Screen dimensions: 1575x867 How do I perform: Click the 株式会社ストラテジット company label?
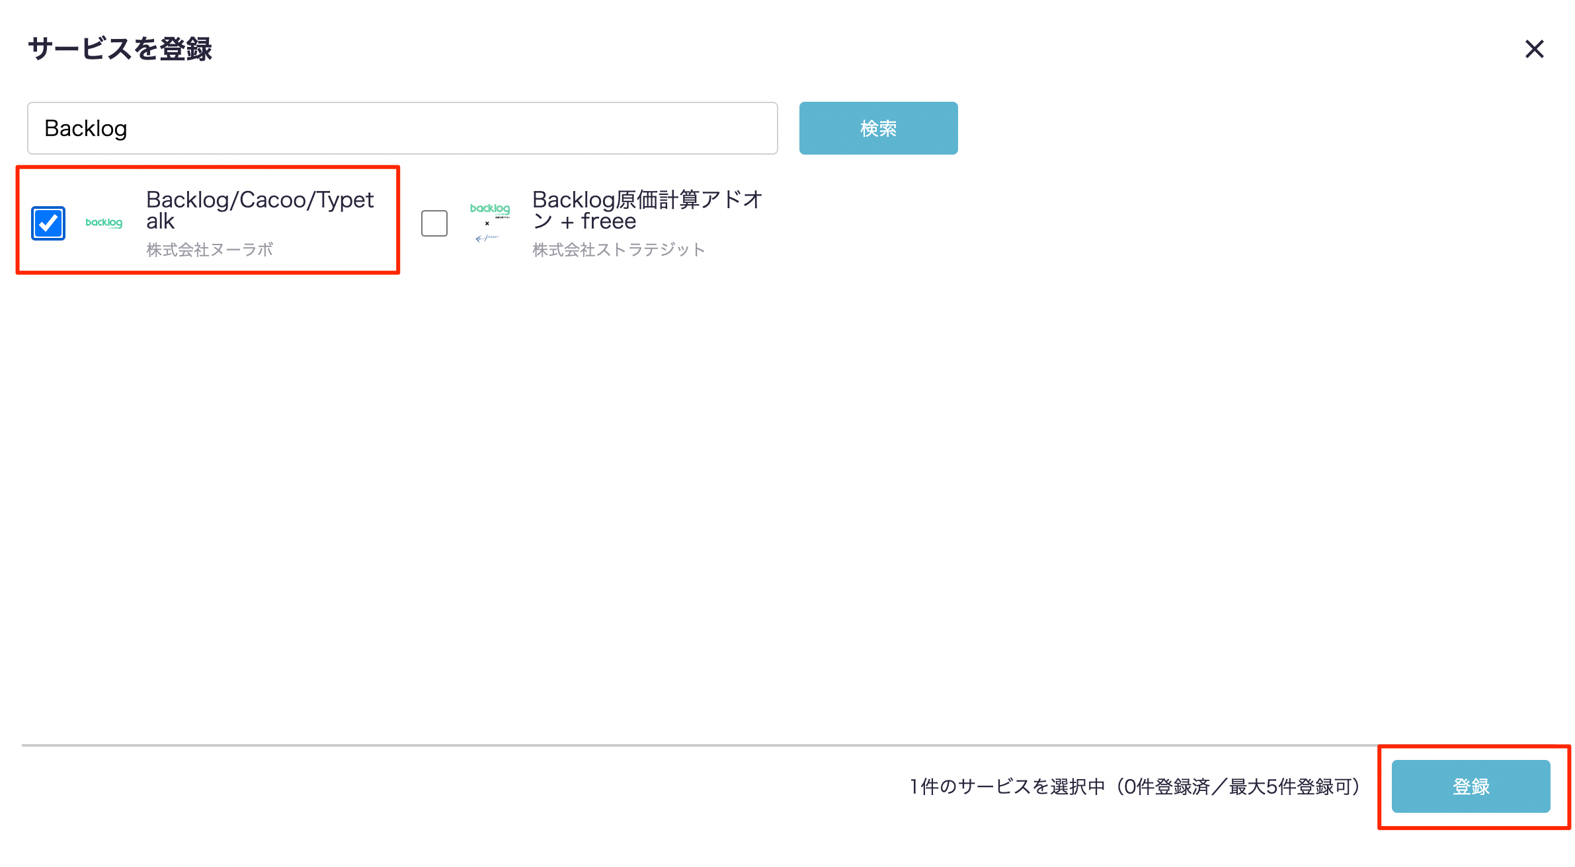619,250
